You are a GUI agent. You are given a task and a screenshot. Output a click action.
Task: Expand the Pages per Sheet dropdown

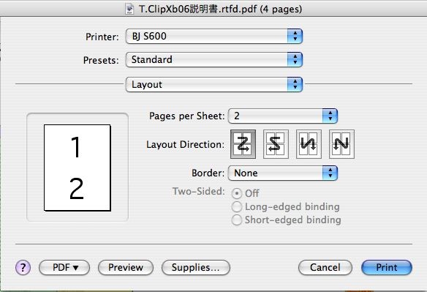(283, 116)
